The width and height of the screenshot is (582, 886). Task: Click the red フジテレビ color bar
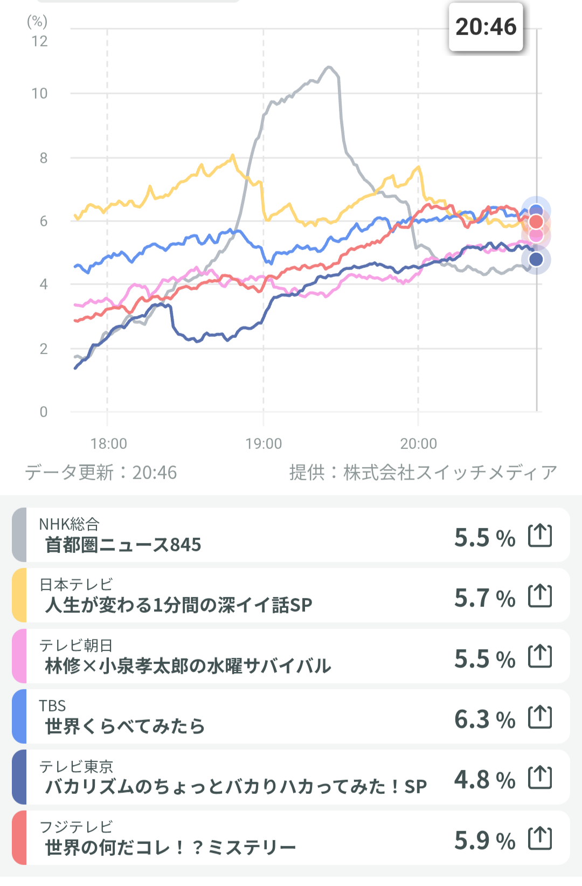(19, 838)
